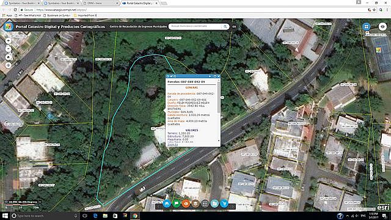Bookmark this page with star icon
This screenshot has height=220, width=391.
tap(374, 10)
